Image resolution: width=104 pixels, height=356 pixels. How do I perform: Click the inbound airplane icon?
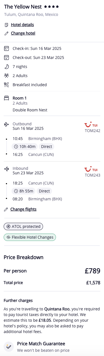(6, 169)
